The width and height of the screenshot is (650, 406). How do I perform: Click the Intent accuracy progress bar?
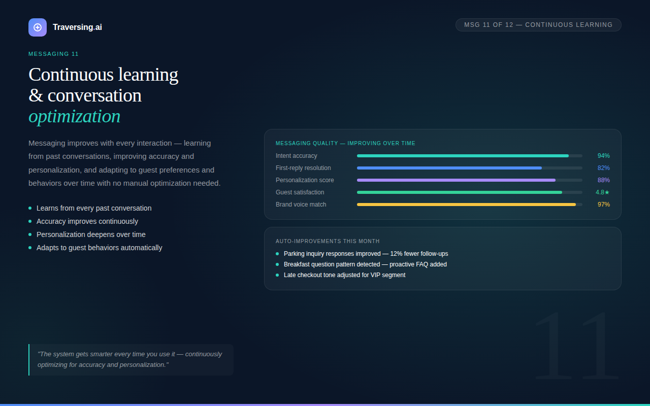(470, 156)
